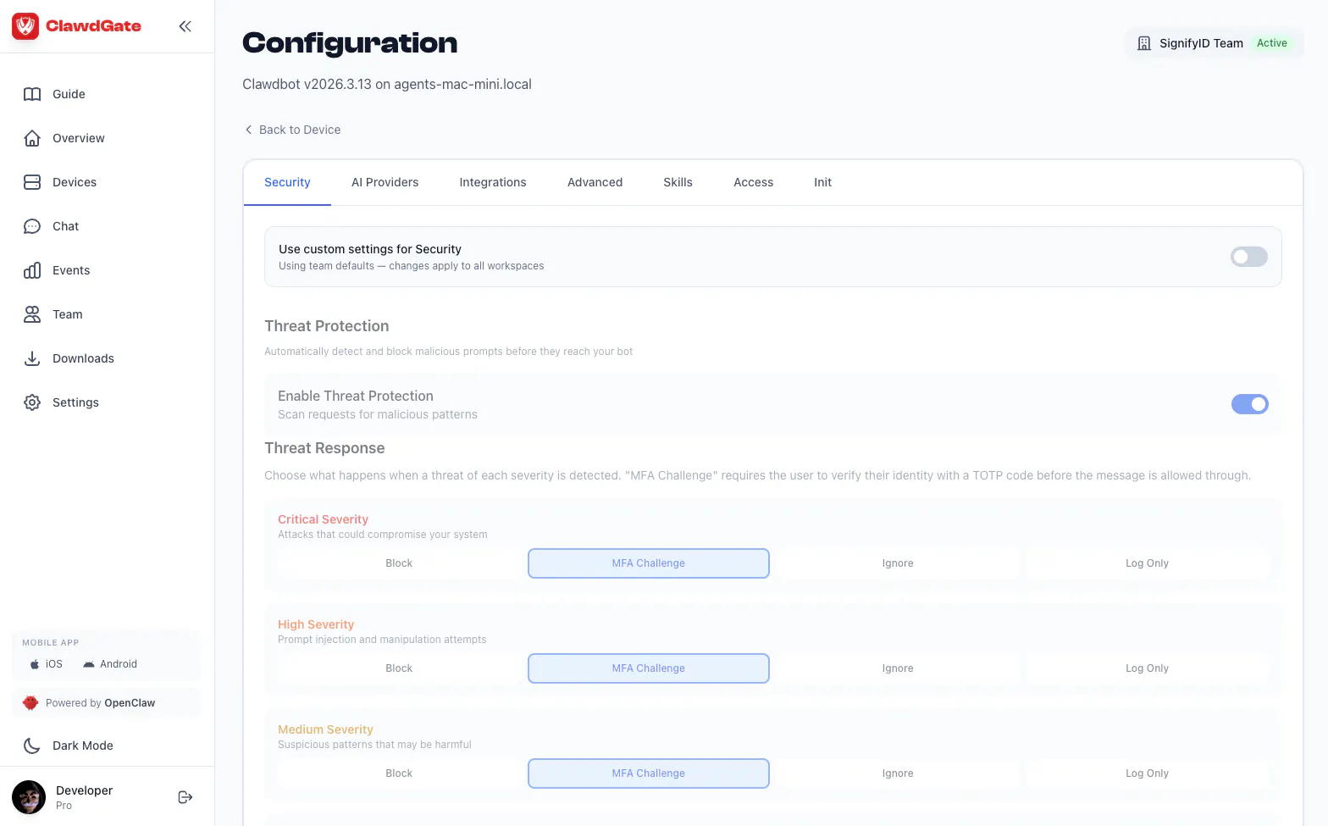Click the Overview home icon

[x=32, y=138]
